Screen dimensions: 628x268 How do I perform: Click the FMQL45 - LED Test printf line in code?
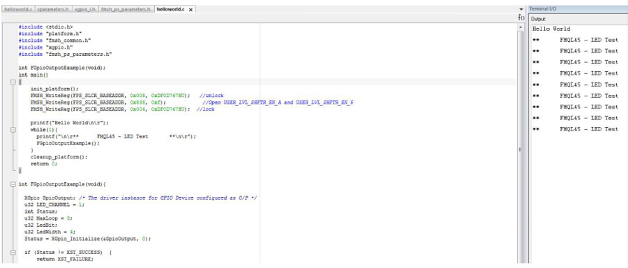coord(117,136)
